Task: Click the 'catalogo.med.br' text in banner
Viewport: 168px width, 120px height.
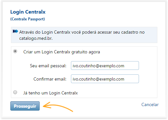Action: point(36,38)
